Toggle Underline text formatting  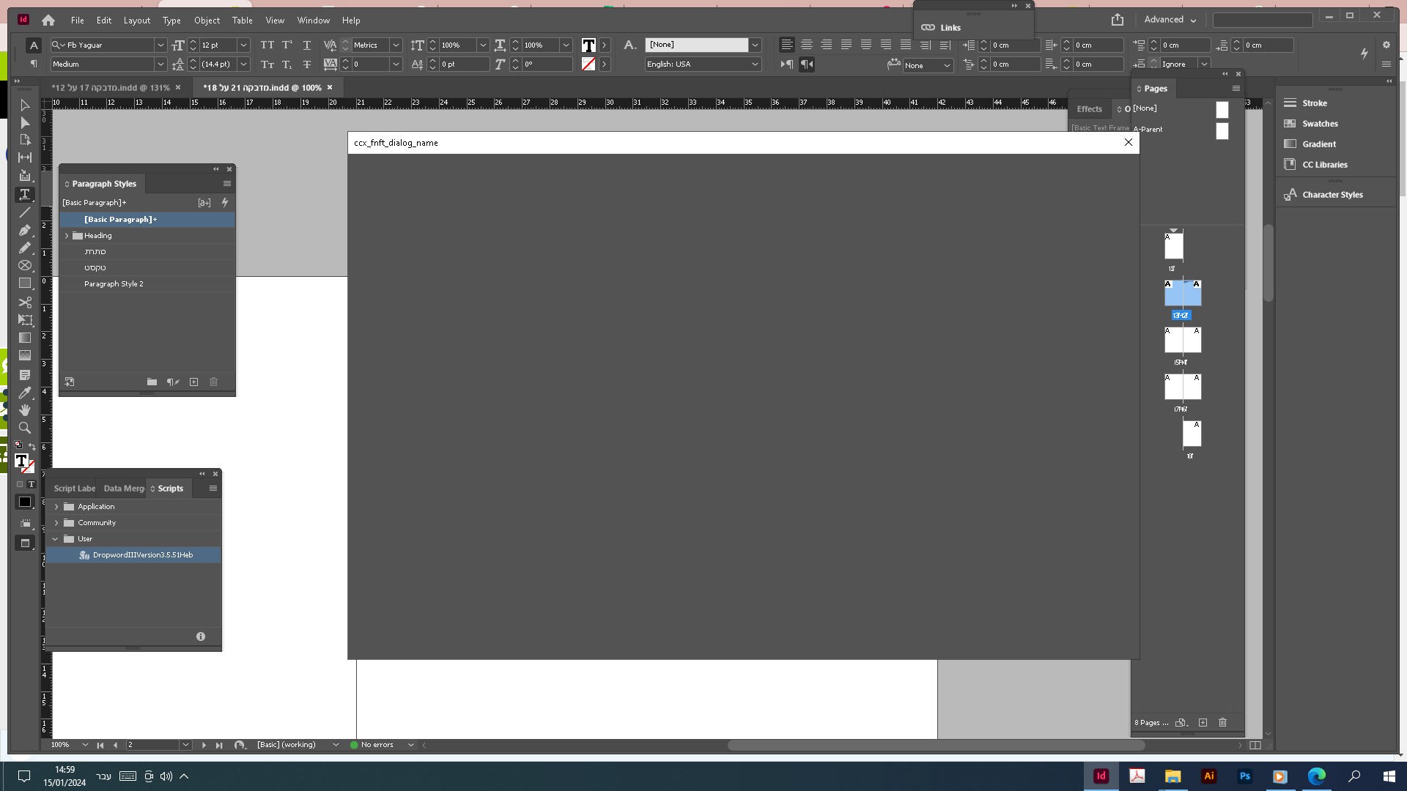click(307, 45)
